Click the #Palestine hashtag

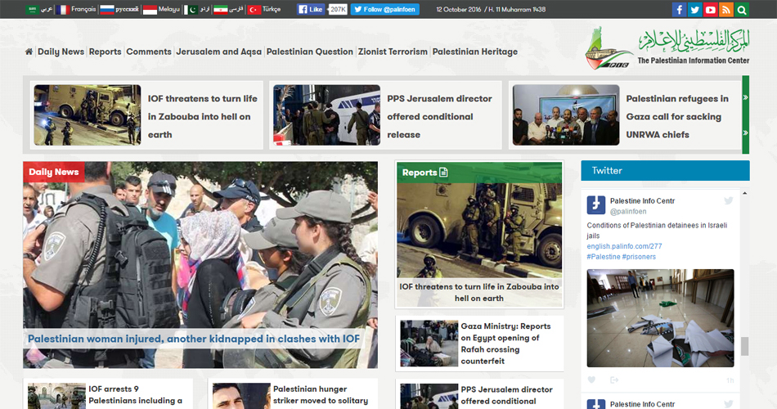[x=603, y=257]
